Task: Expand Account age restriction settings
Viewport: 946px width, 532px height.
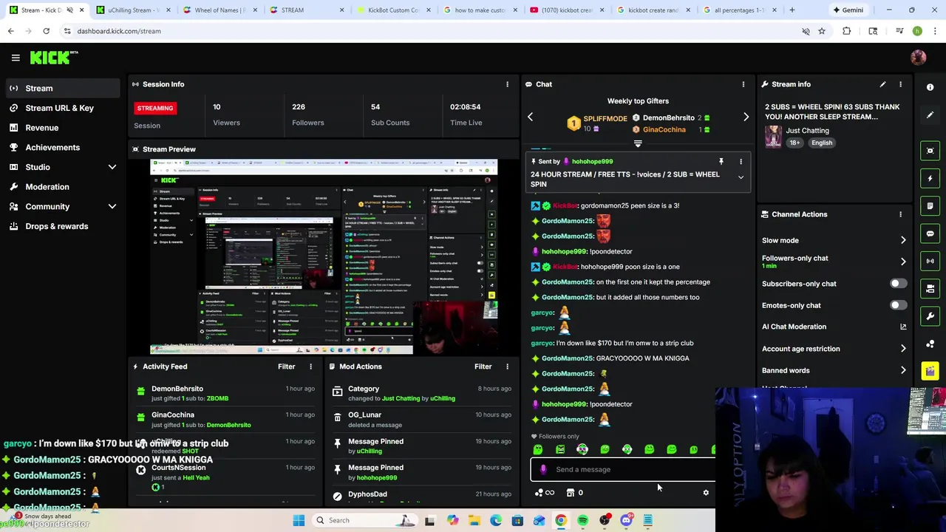Action: coord(903,349)
